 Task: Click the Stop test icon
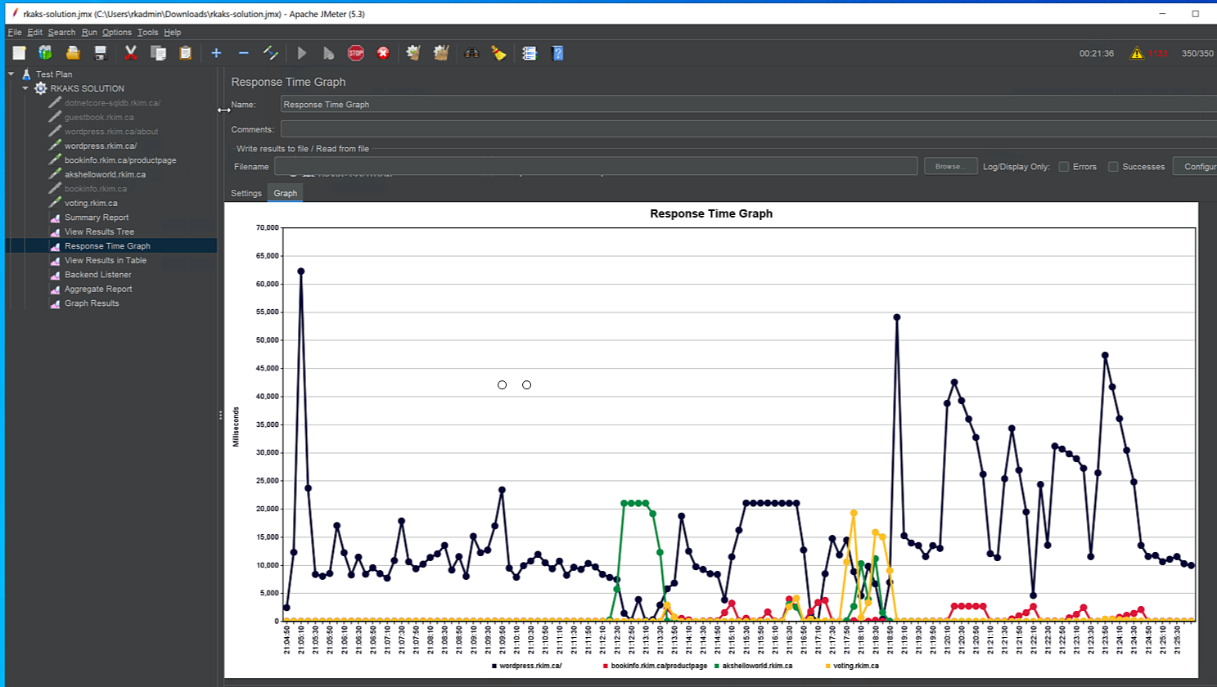[x=355, y=53]
